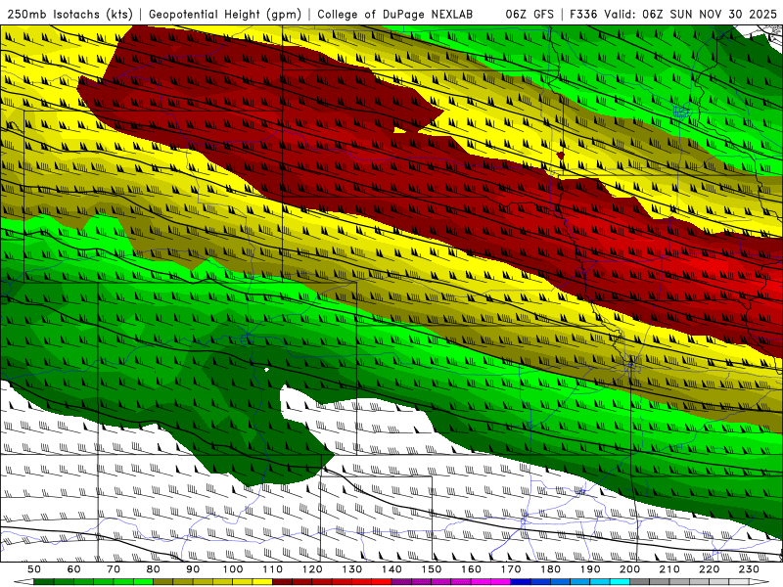Image resolution: width=783 pixels, height=587 pixels.
Task: Click 'College of DuPage NEXLAB' in header
Action: (395, 15)
